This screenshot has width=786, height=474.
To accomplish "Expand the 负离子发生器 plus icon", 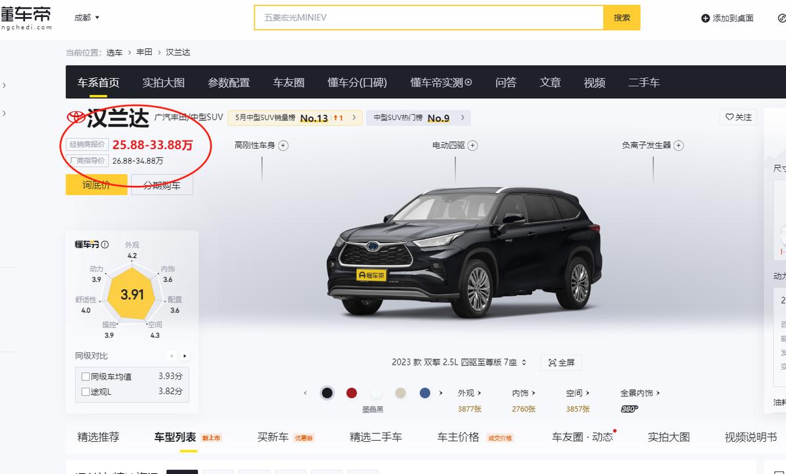I will [679, 145].
